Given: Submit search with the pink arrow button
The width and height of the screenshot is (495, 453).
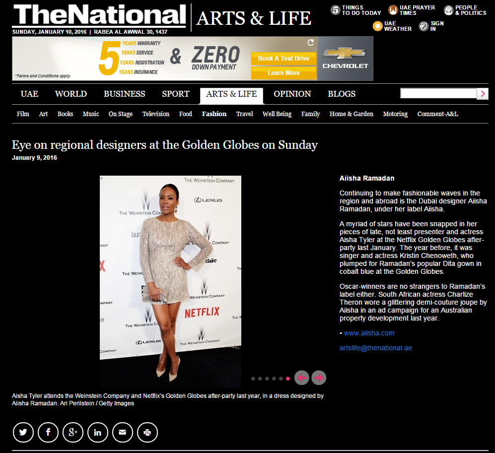Looking at the screenshot, I should [x=483, y=94].
